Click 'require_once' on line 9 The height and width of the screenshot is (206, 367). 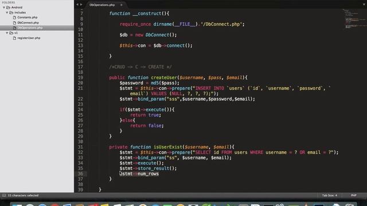[135, 24]
